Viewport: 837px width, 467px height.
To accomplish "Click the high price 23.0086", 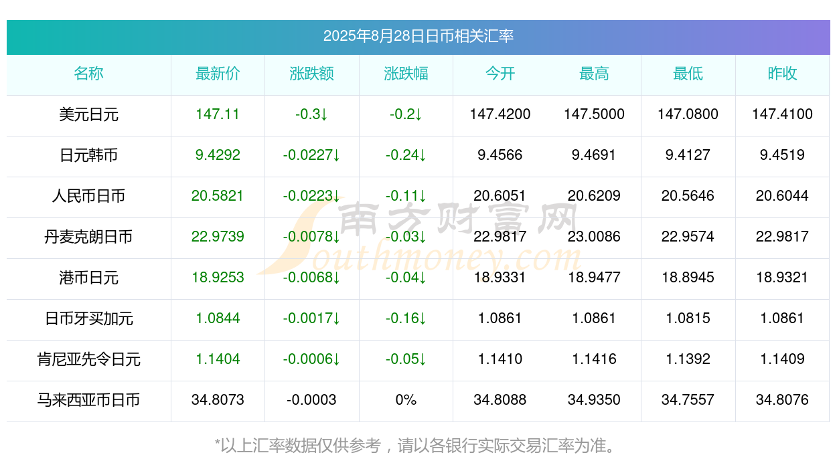I will [x=594, y=237].
